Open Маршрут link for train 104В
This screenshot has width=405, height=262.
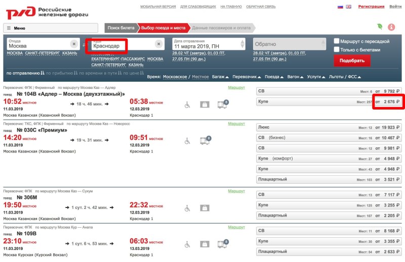click(236, 87)
